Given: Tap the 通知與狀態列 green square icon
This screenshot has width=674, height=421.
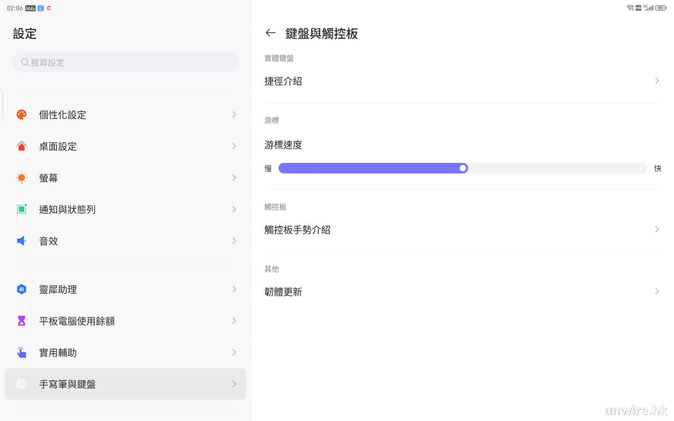Looking at the screenshot, I should pos(21,209).
